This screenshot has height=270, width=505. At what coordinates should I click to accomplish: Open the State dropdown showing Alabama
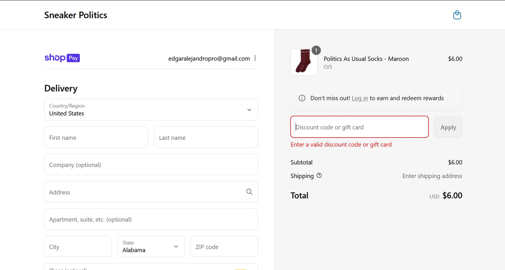click(151, 246)
